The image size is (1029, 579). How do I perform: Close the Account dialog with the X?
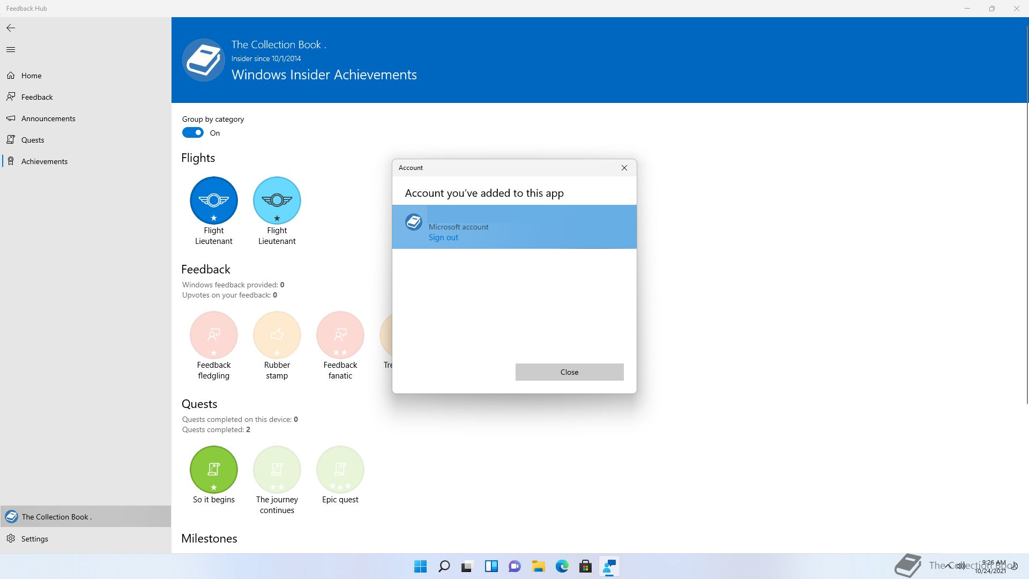point(624,168)
